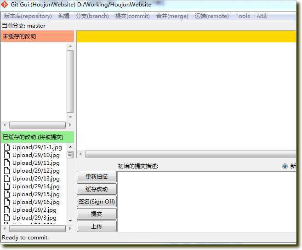This screenshot has width=302, height=250.
Task: Click file icon next to Upload/29/11.jpg
Action: click(x=7, y=163)
